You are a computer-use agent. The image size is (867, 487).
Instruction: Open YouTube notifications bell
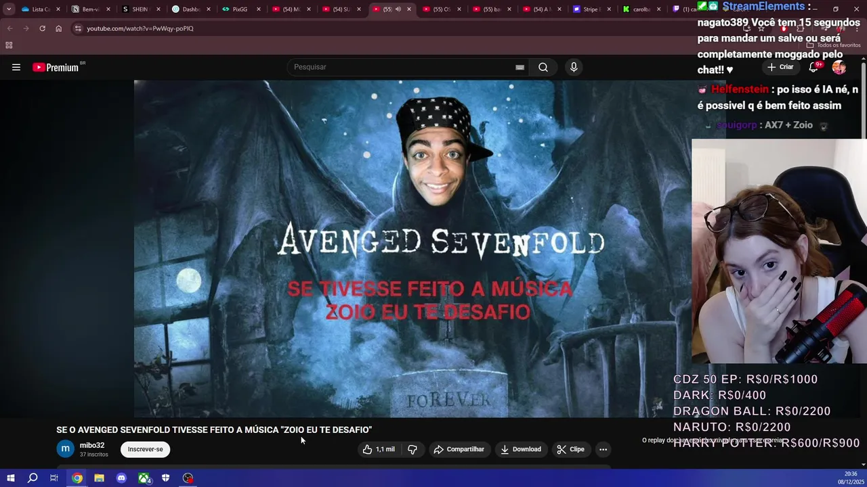(x=813, y=67)
